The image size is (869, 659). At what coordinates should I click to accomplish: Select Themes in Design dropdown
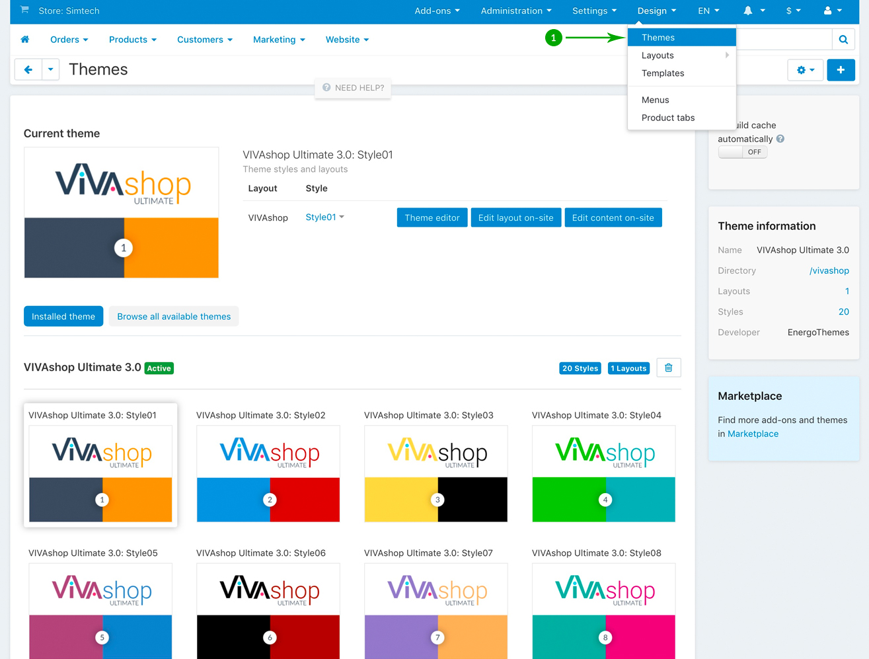pos(681,38)
